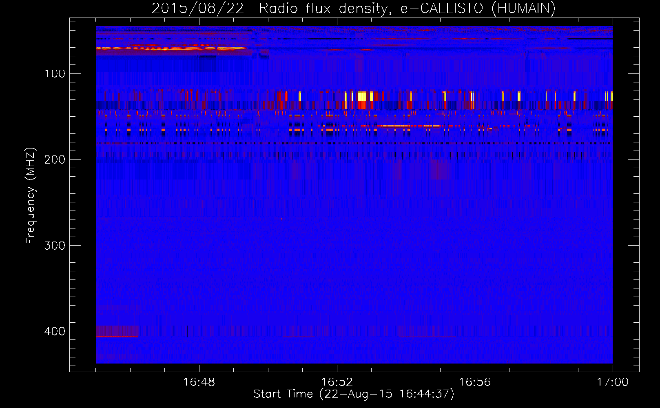Click the 16:52 time tick label
This screenshot has width=660, height=408.
[x=337, y=382]
